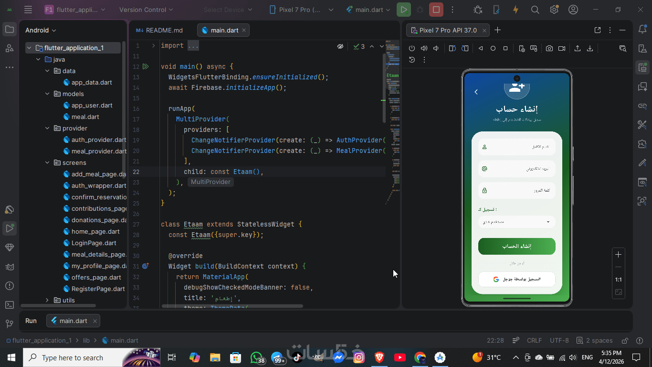This screenshot has height=367, width=652.
Task: Click run gutter arrow at line 12
Action: pos(146,66)
